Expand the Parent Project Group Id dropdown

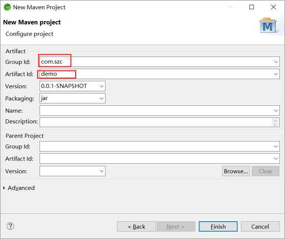(276, 147)
